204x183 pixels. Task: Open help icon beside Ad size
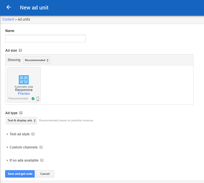[20, 50]
